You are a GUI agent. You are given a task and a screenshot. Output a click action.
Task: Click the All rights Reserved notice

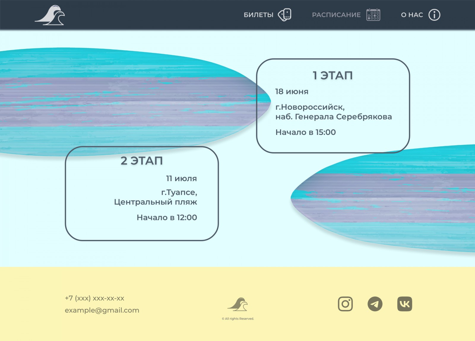pyautogui.click(x=238, y=319)
